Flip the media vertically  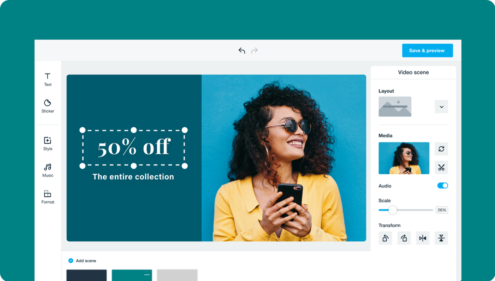[441, 238]
